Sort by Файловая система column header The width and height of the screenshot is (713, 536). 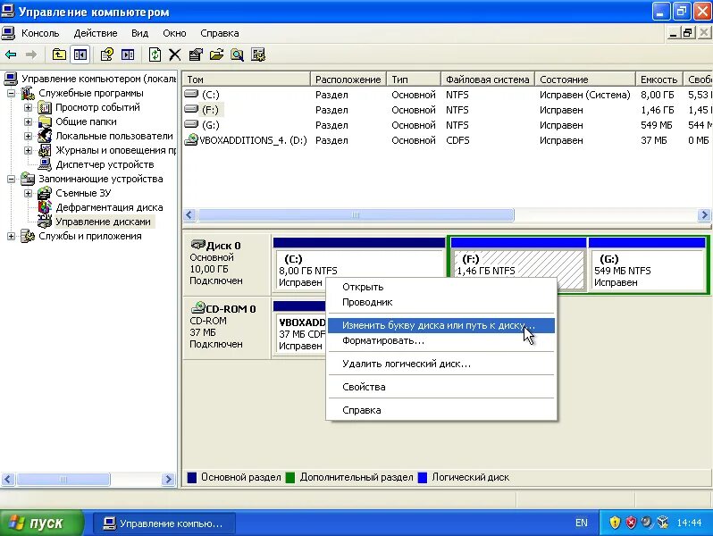point(488,80)
